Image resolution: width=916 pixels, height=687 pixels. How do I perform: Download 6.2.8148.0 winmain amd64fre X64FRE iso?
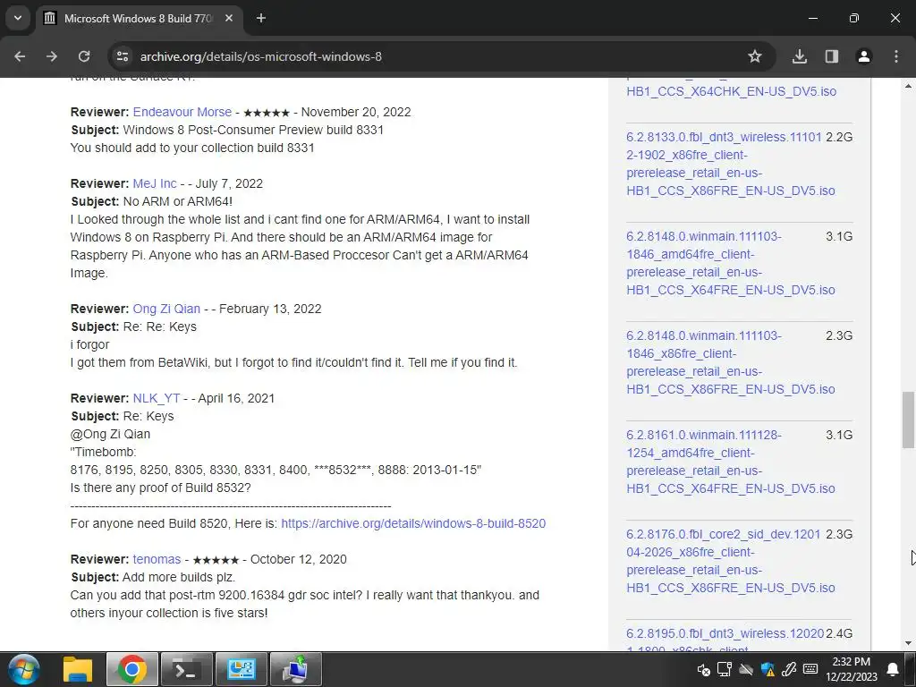click(x=731, y=263)
